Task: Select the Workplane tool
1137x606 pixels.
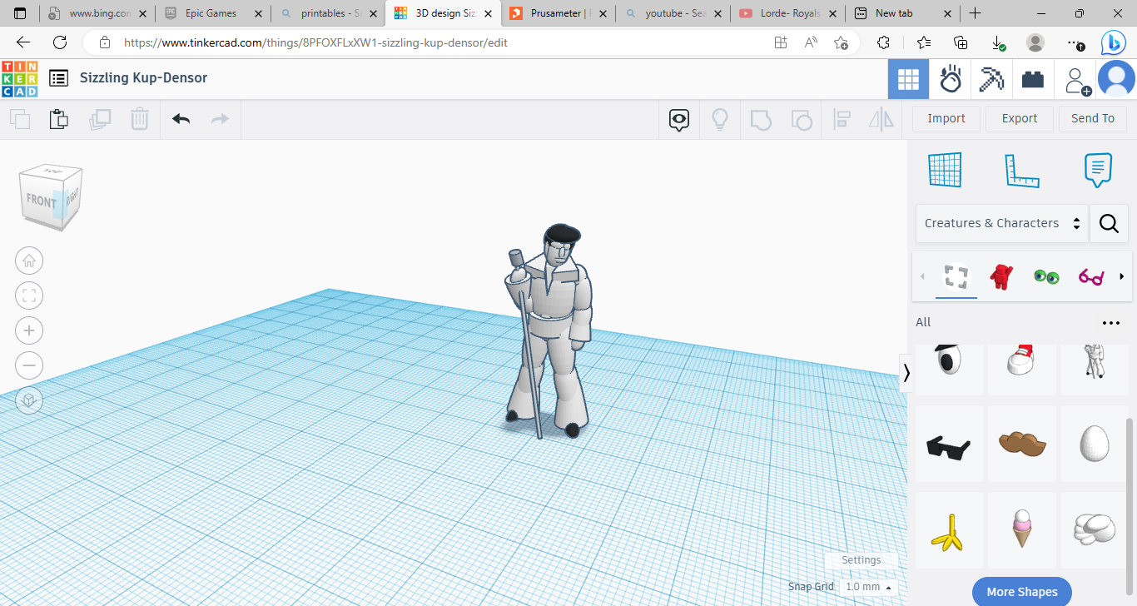Action: pos(946,170)
